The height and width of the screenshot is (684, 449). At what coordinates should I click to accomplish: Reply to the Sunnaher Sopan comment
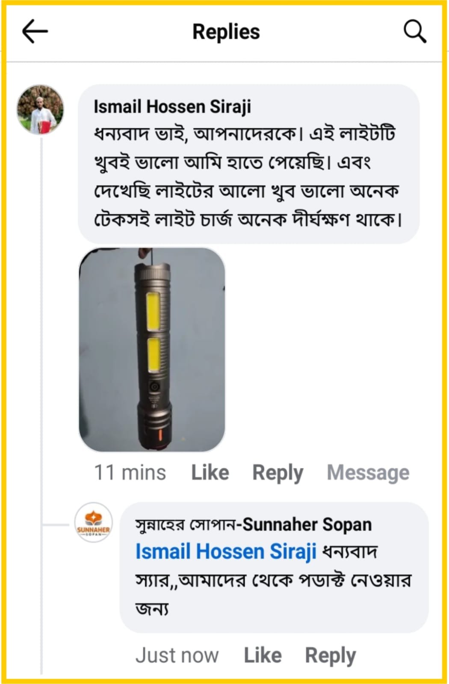[331, 656]
